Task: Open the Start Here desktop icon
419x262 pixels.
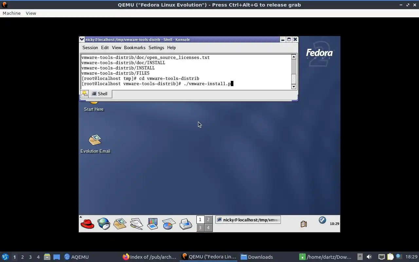Action: (x=94, y=107)
